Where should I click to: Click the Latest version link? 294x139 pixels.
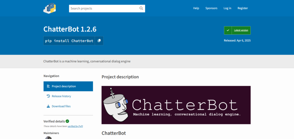(x=241, y=30)
